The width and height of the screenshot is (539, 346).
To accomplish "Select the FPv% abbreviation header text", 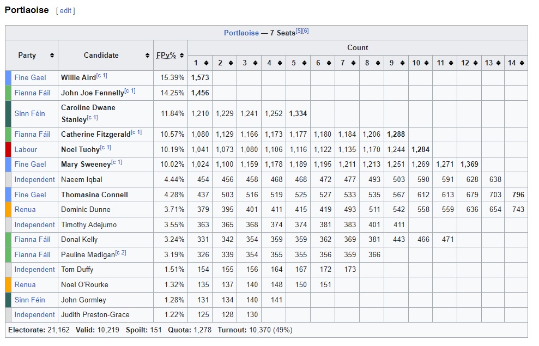I will coord(166,56).
